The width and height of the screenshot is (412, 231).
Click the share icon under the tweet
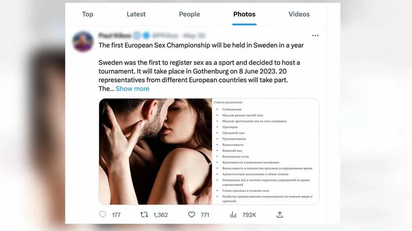(280, 215)
